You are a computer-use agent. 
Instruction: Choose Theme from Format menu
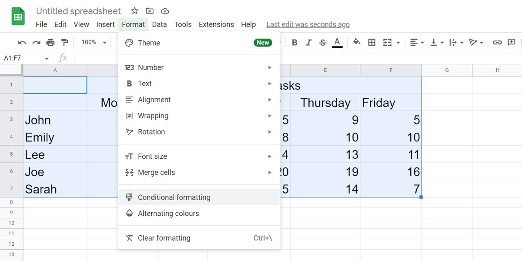point(199,43)
